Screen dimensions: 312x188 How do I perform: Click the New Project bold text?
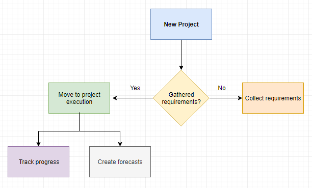tap(181, 24)
